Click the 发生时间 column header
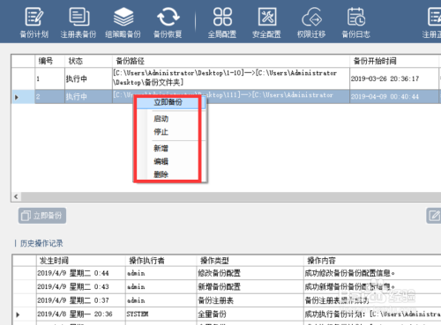Screen dimensions: 441x325 (x=81, y=261)
